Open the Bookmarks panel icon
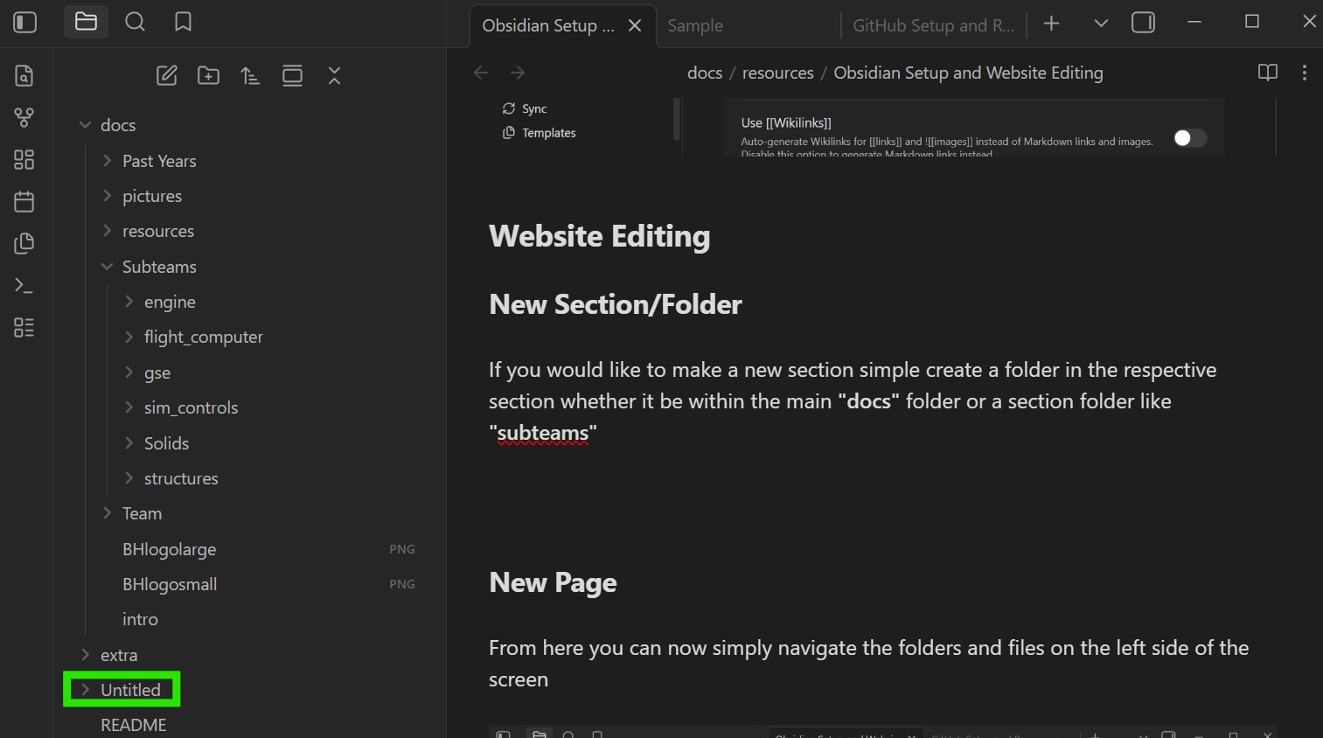 click(x=183, y=22)
